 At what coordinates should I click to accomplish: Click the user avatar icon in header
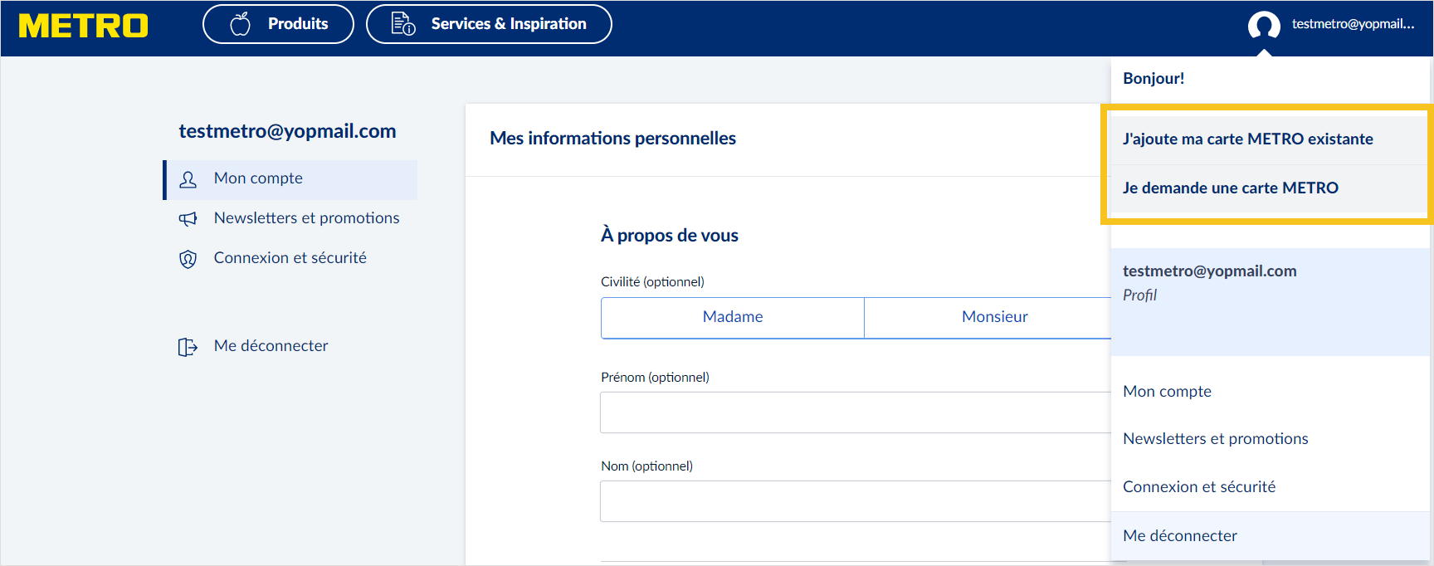pyautogui.click(x=1264, y=26)
